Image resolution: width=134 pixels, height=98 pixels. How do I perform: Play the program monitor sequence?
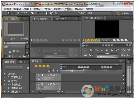coord(107,50)
